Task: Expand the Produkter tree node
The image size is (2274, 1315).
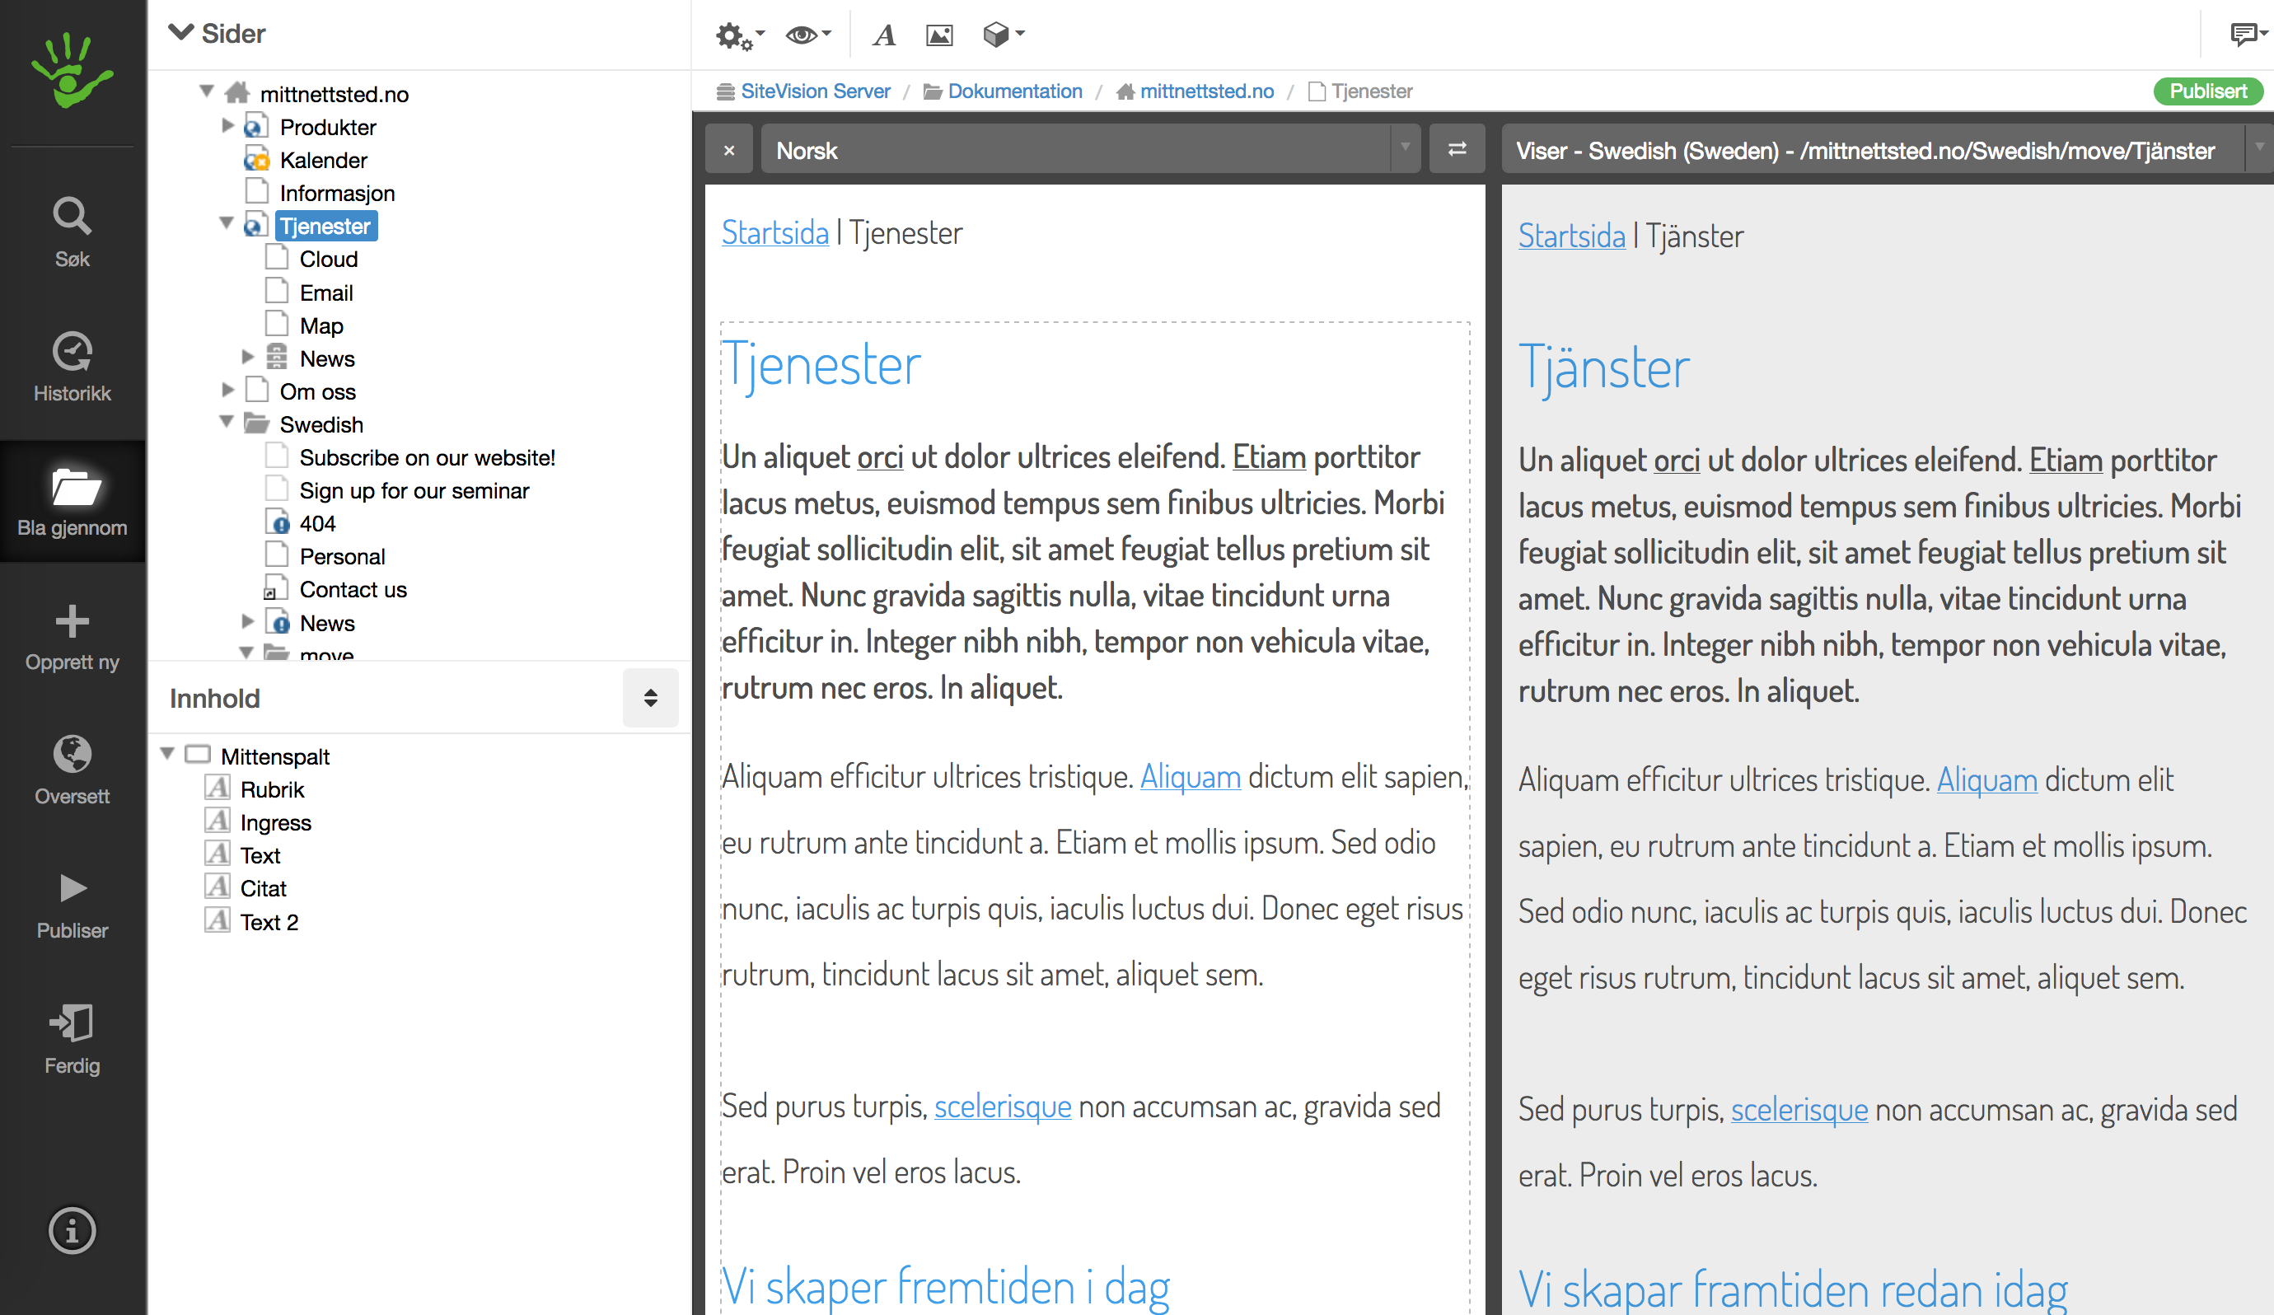Action: click(x=227, y=125)
